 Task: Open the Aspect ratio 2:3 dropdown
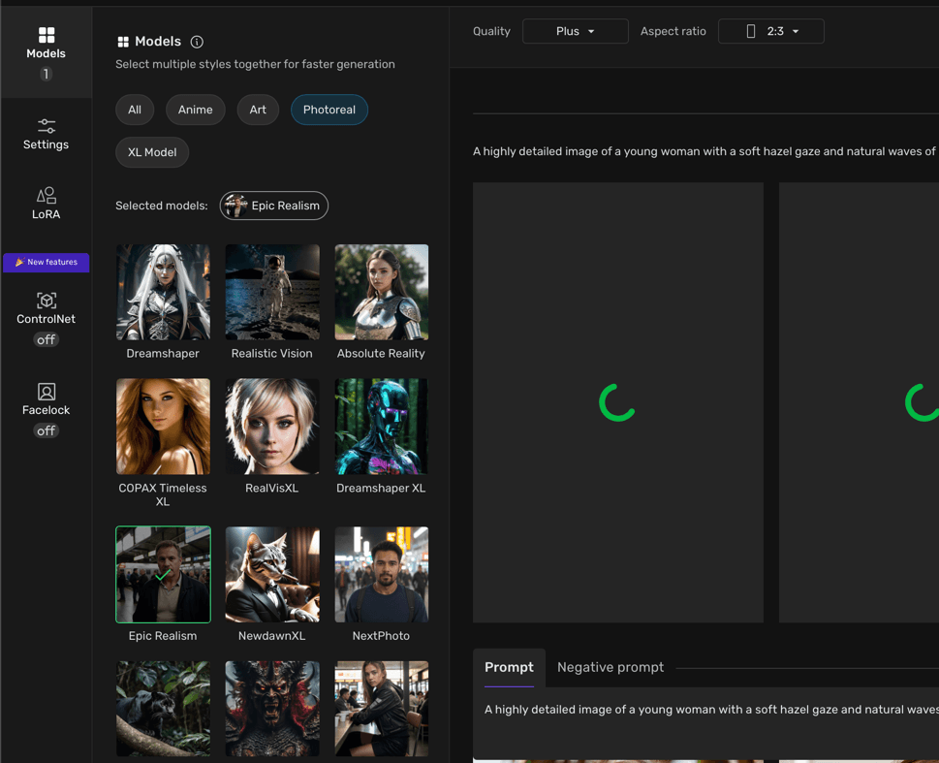tap(770, 31)
